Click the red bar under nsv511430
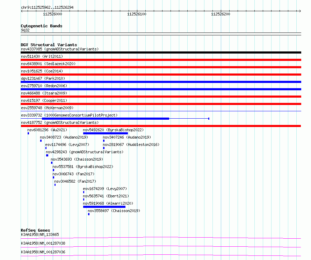311x260 pixels. [161, 60]
